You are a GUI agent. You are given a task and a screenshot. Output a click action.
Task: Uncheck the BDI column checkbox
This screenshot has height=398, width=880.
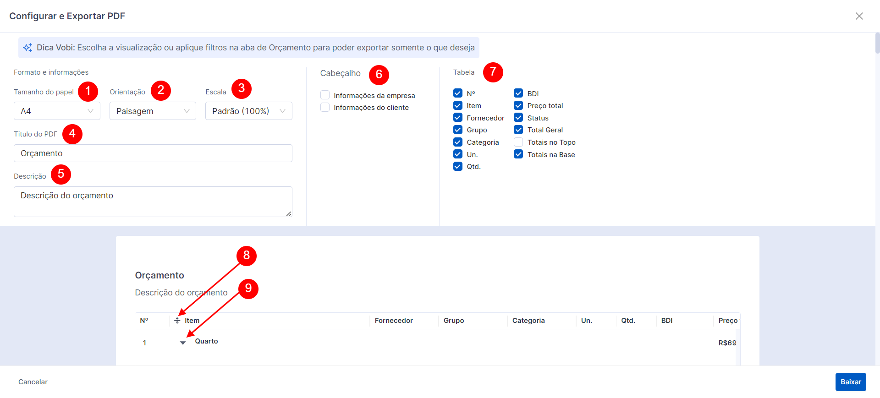coord(518,93)
